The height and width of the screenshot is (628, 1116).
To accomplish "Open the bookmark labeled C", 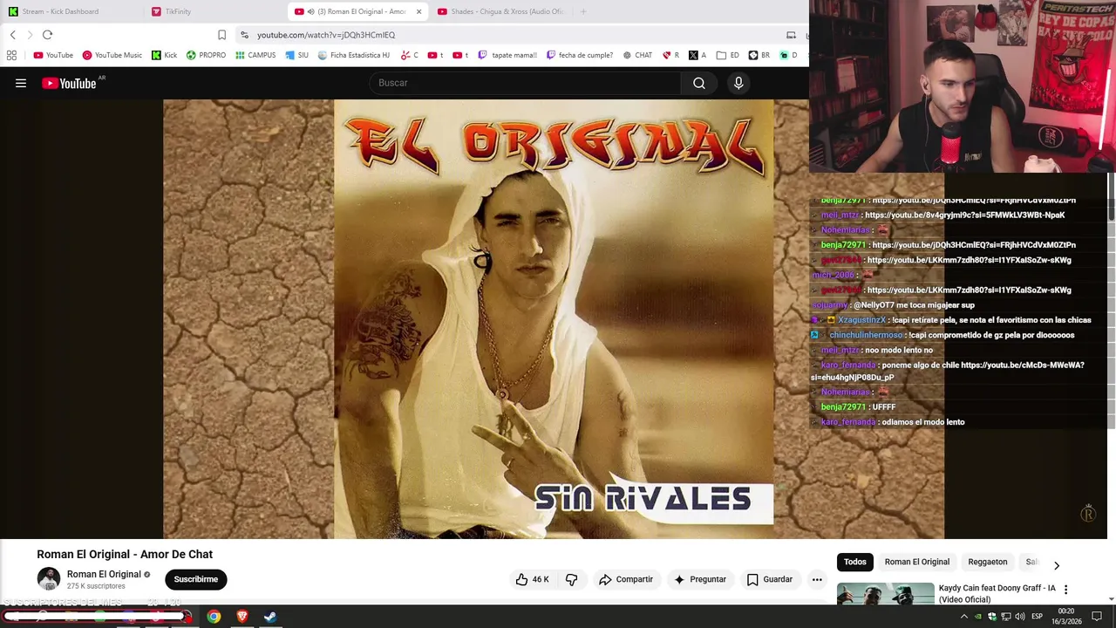I will 409,55.
